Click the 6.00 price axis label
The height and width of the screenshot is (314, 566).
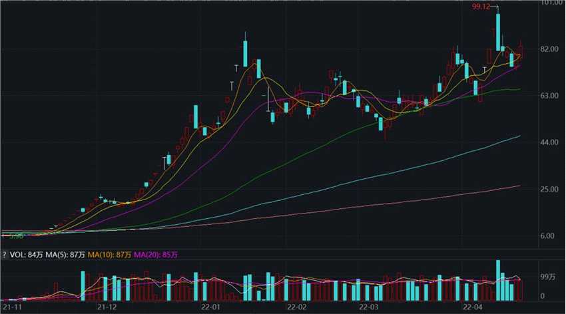click(x=547, y=235)
